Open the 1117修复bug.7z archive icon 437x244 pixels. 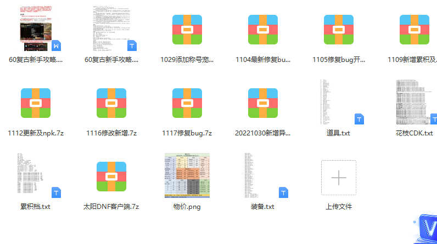tap(187, 103)
